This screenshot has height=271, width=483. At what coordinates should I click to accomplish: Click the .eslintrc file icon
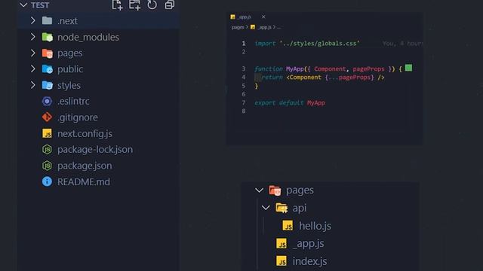tap(47, 101)
